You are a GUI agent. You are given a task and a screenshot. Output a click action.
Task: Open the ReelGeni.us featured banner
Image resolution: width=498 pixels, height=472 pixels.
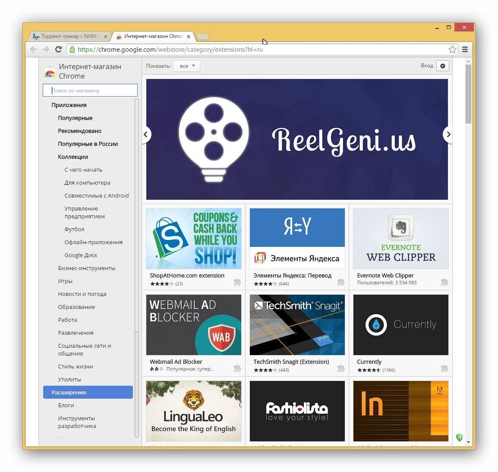coord(297,139)
